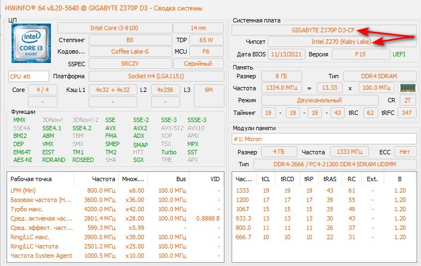Click the AVX2 feature flag

click(140, 128)
